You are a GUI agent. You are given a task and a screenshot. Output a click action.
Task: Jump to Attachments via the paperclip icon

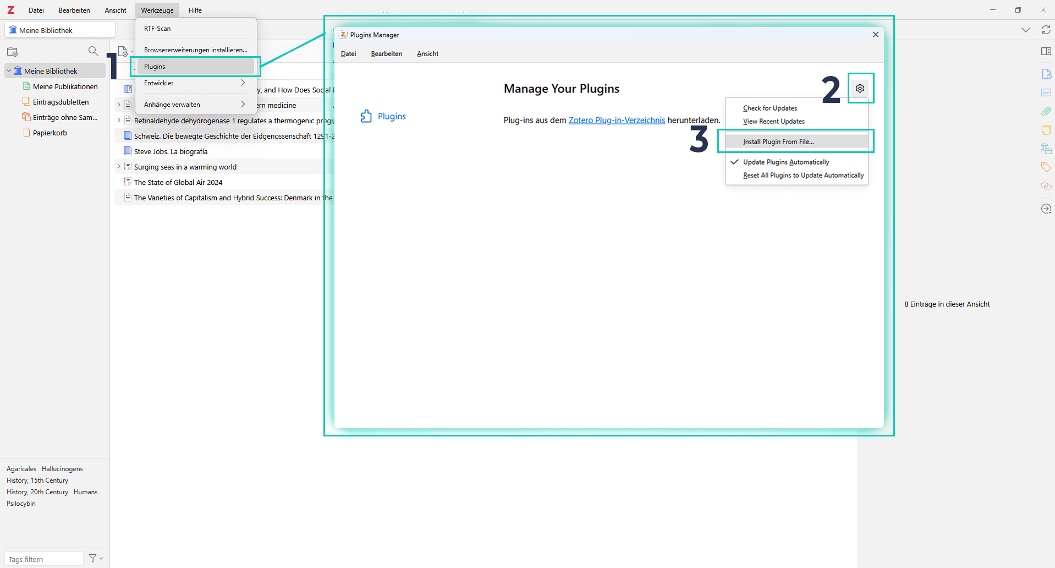[x=1046, y=111]
